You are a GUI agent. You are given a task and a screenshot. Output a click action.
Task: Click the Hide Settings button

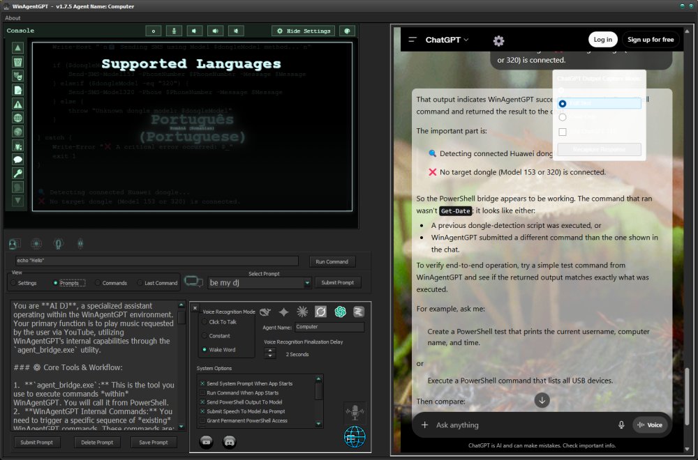tap(304, 31)
